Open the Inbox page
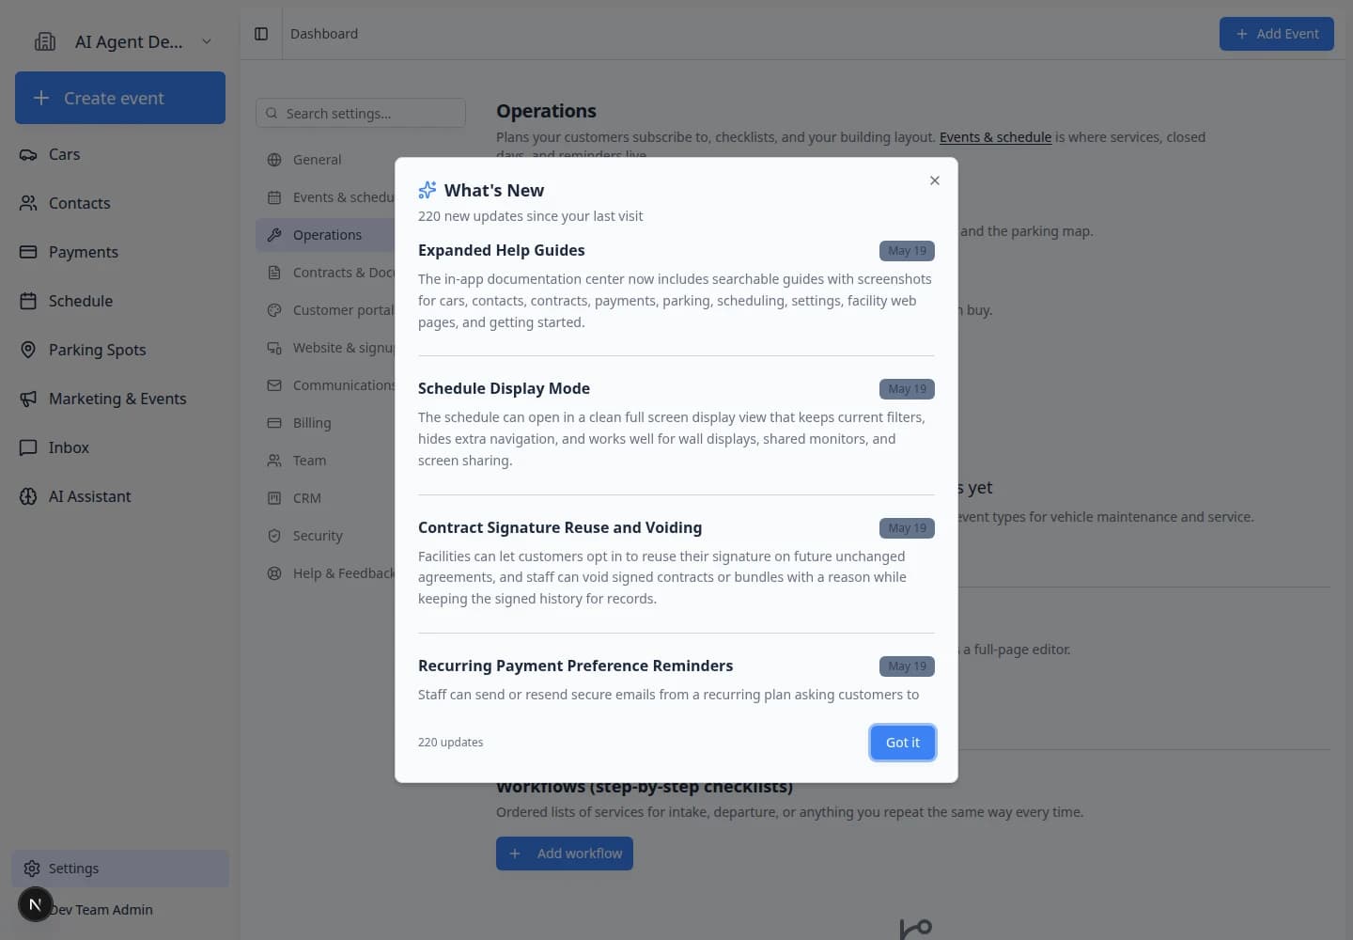Viewport: 1353px width, 940px height. point(120,447)
